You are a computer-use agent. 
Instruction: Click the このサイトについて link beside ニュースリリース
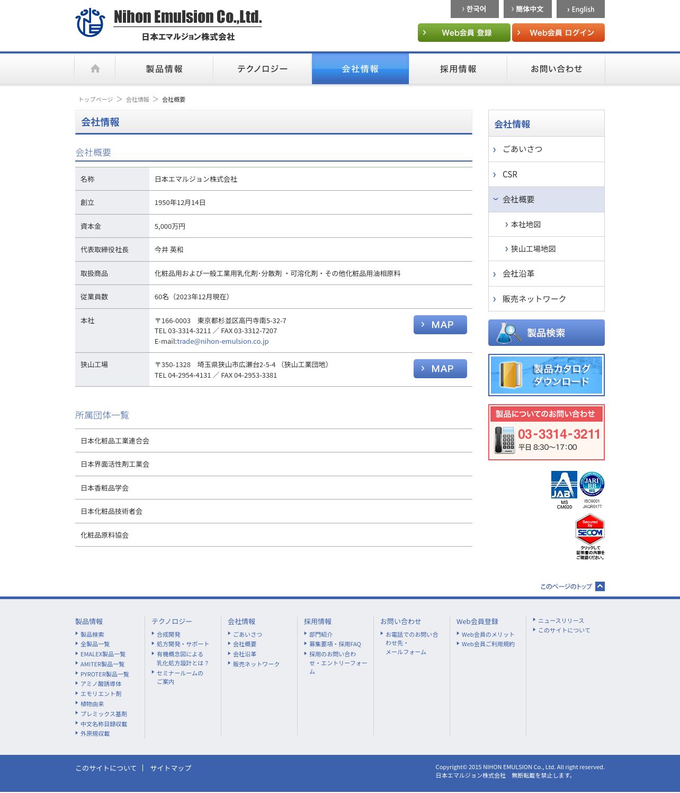[x=564, y=630]
